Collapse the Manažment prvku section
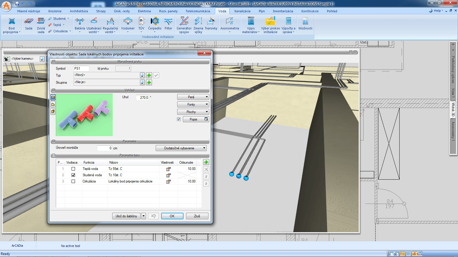458x257 pixels. pos(54,62)
